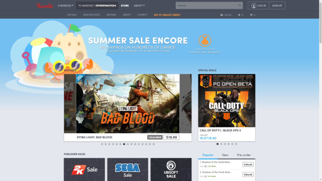Viewport: 322px width, 181px height.
Task: Click 'Collect your summer sale rewards' text
Action: click(205, 51)
